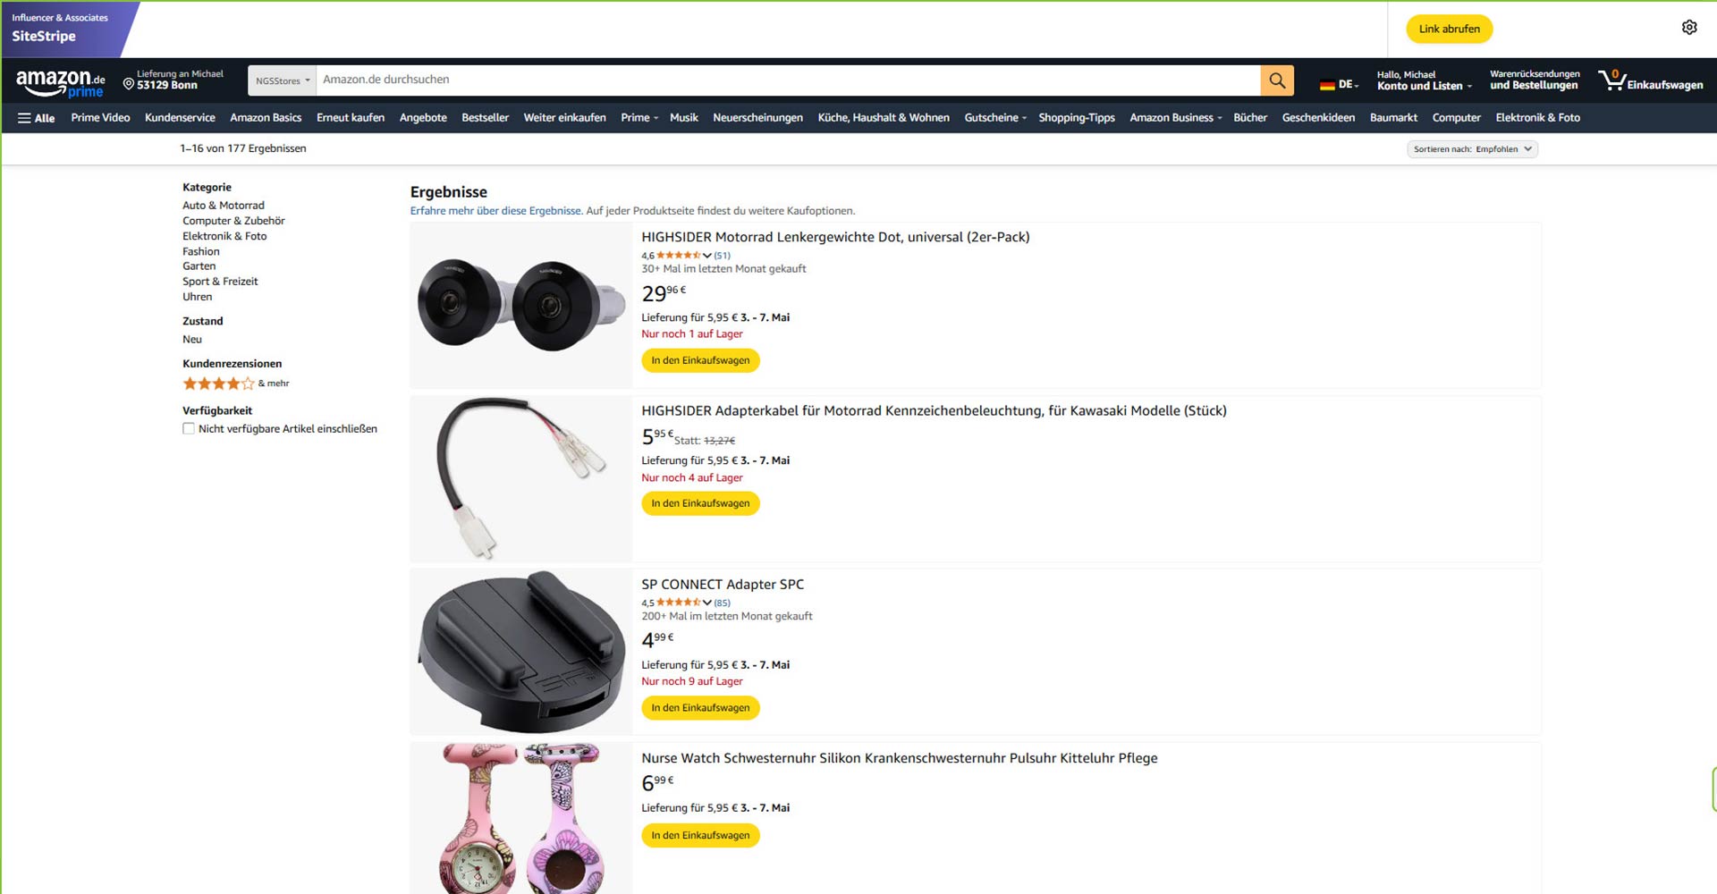1717x894 pixels.
Task: Filter by four stars & mehr rating
Action: 219,384
